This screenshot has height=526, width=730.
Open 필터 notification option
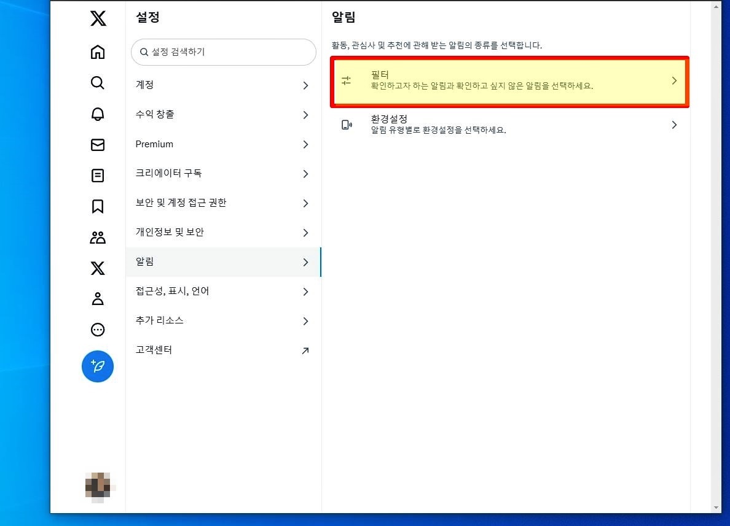[509, 82]
